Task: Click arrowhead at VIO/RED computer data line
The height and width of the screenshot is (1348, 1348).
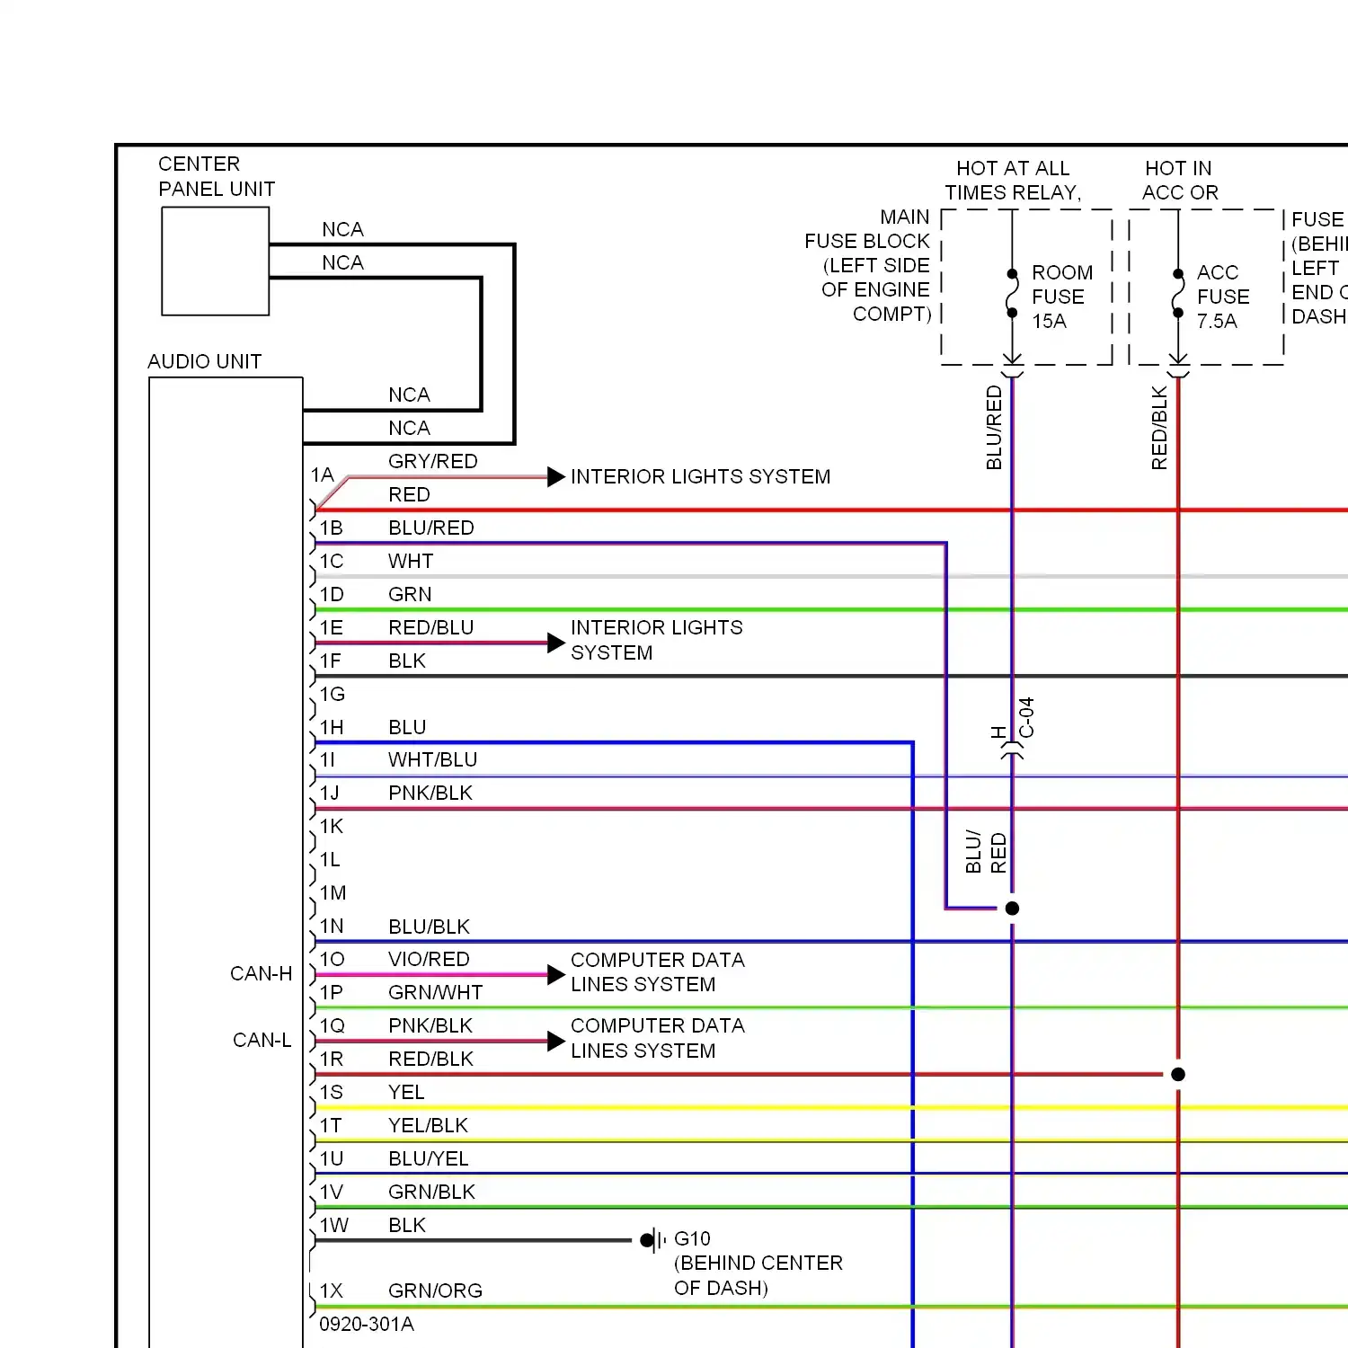Action: coord(556,974)
